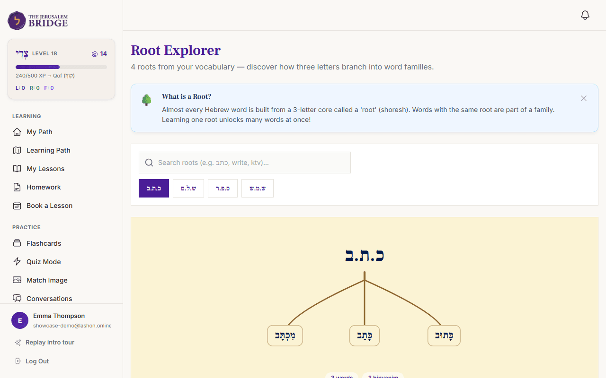
Task: Click the search roots input field
Action: 244,163
